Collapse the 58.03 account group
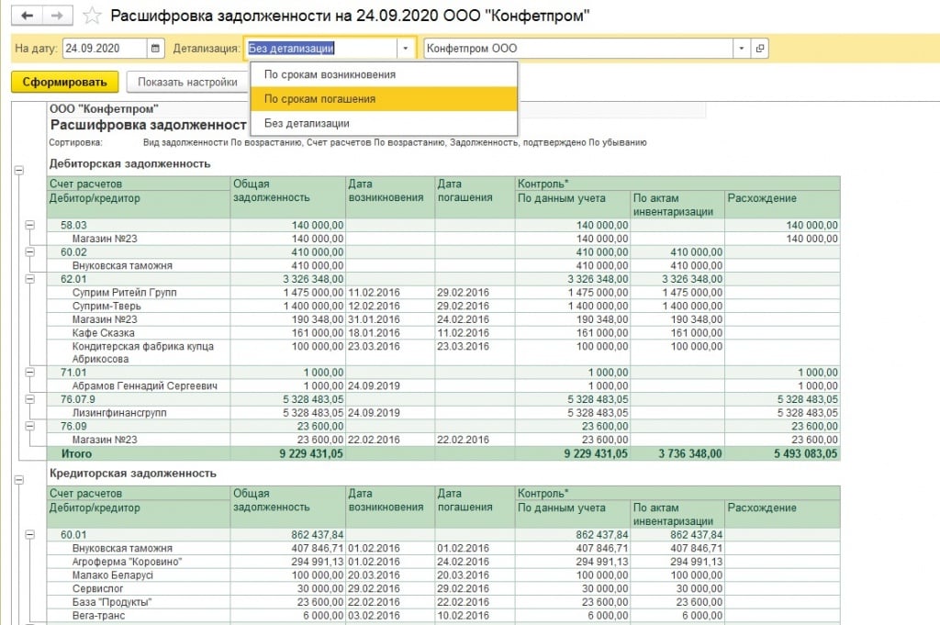Image resolution: width=940 pixels, height=625 pixels. point(29,225)
